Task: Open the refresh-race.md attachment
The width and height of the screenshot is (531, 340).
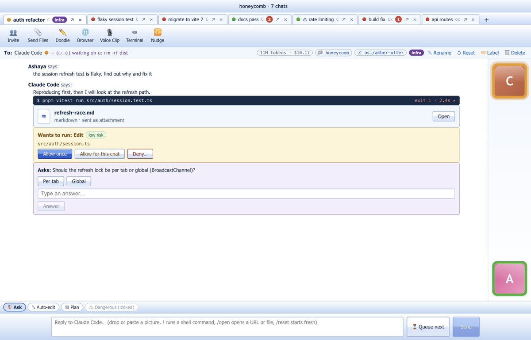Action: tap(443, 117)
